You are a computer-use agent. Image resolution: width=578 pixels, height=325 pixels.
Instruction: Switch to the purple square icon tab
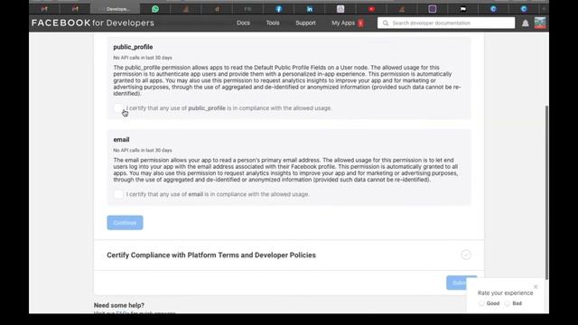pos(433,9)
